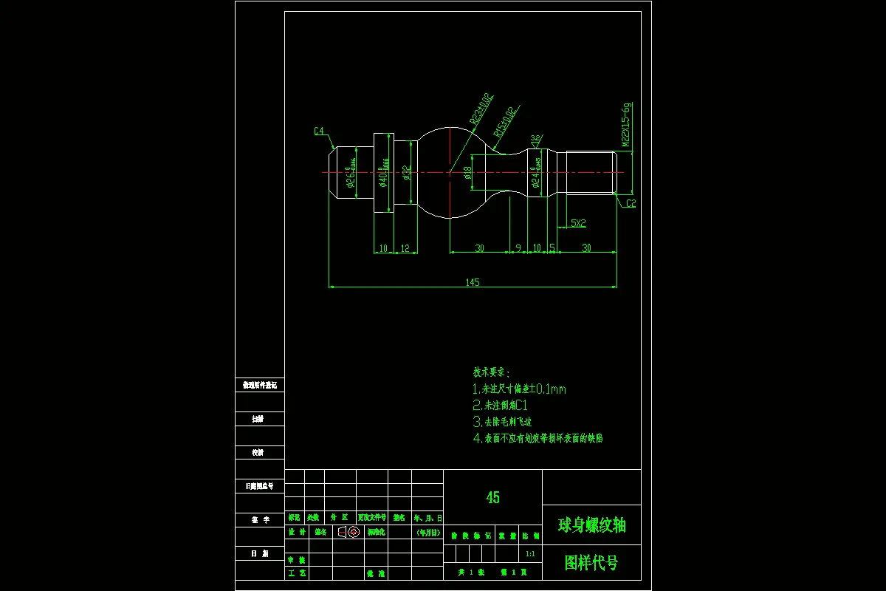The height and width of the screenshot is (591, 886).
Task: Click the overall length dimension 145
Action: pos(473,281)
